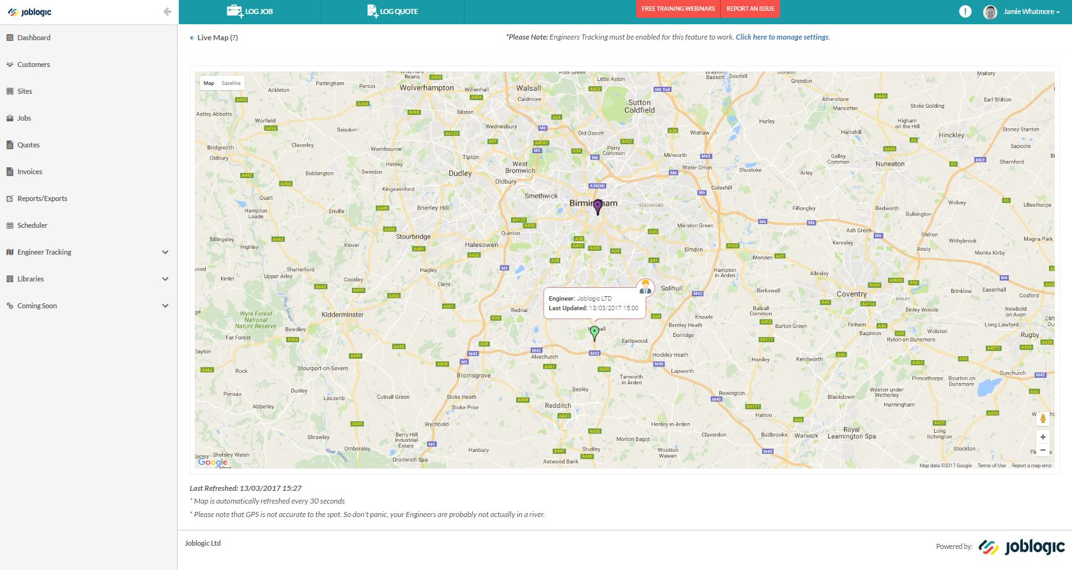
Task: Click the Log Job button
Action: (x=250, y=11)
